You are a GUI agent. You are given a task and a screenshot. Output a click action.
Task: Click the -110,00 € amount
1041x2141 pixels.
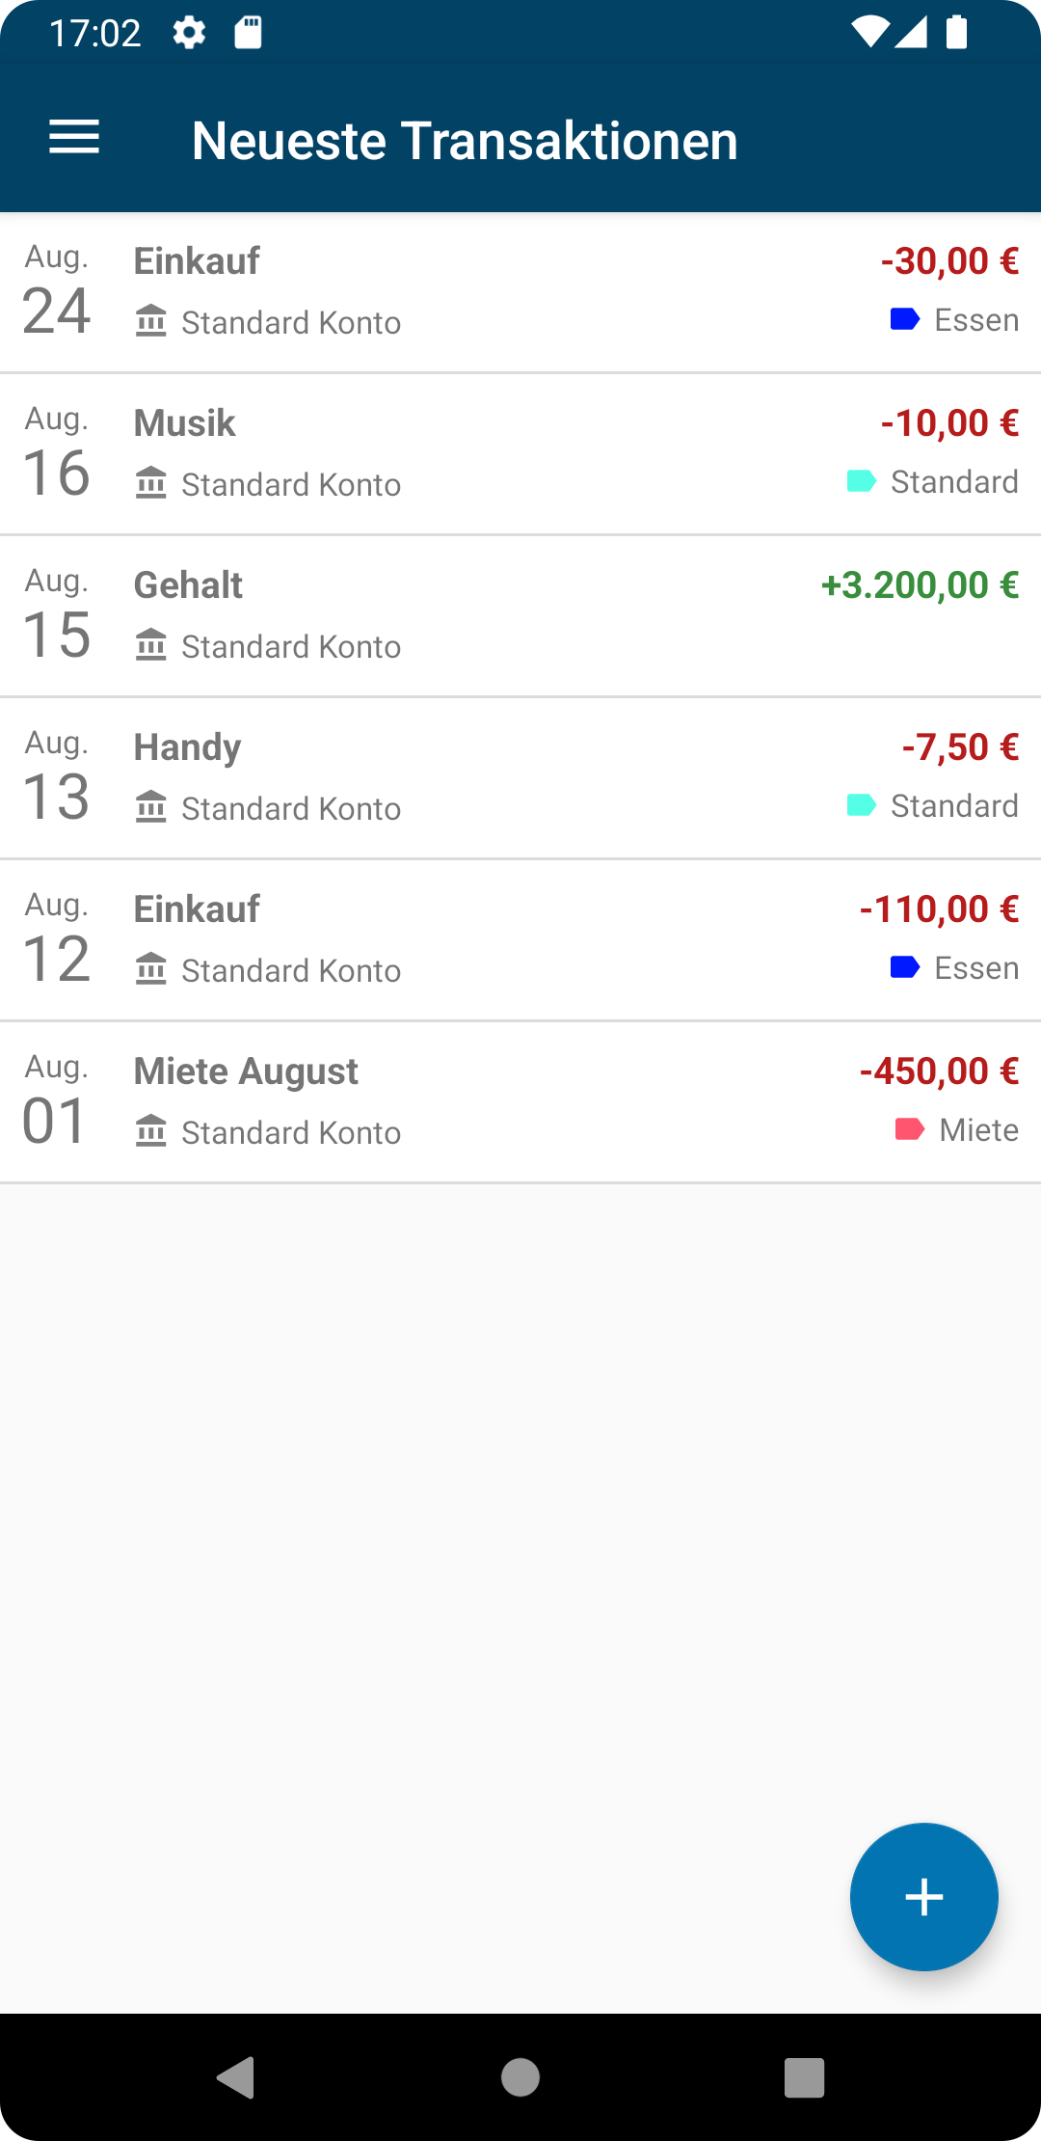pos(939,909)
